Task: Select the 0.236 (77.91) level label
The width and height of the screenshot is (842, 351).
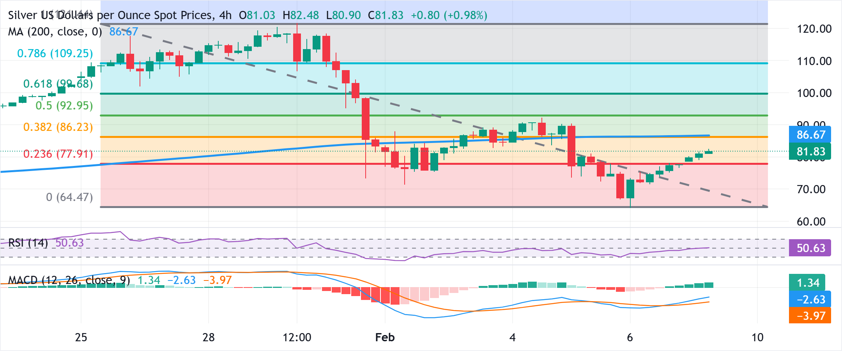Action: coord(58,154)
